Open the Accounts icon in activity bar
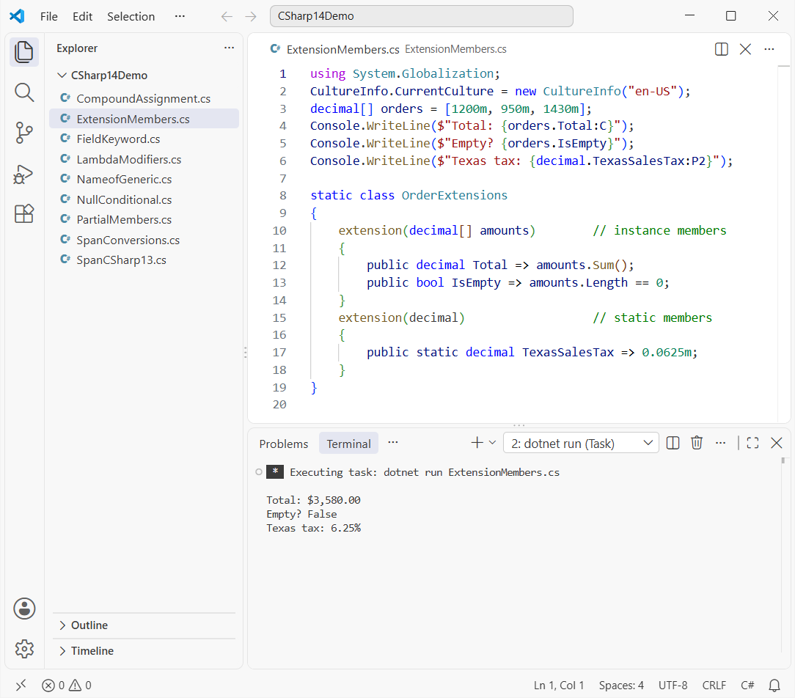This screenshot has width=795, height=698. click(23, 609)
